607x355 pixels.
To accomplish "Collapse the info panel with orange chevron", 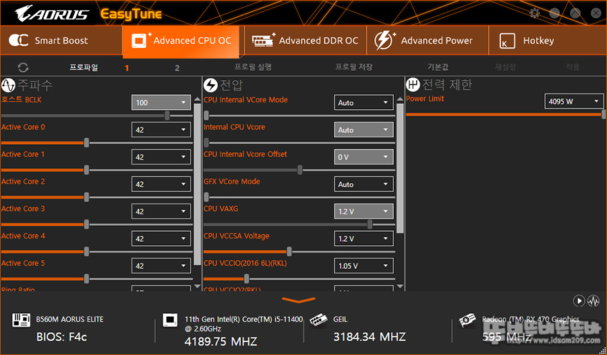I will coord(299,300).
